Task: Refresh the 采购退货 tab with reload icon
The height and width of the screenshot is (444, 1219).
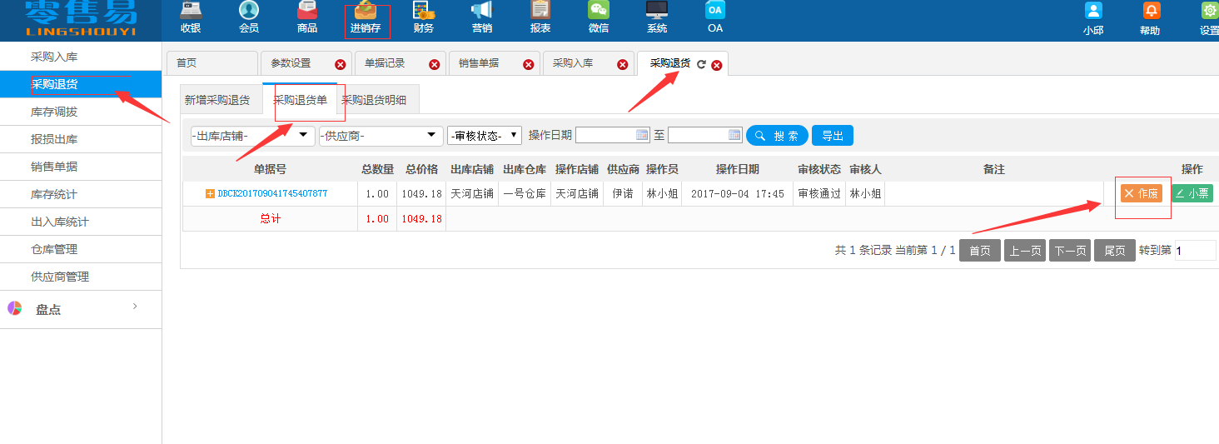Action: click(701, 64)
